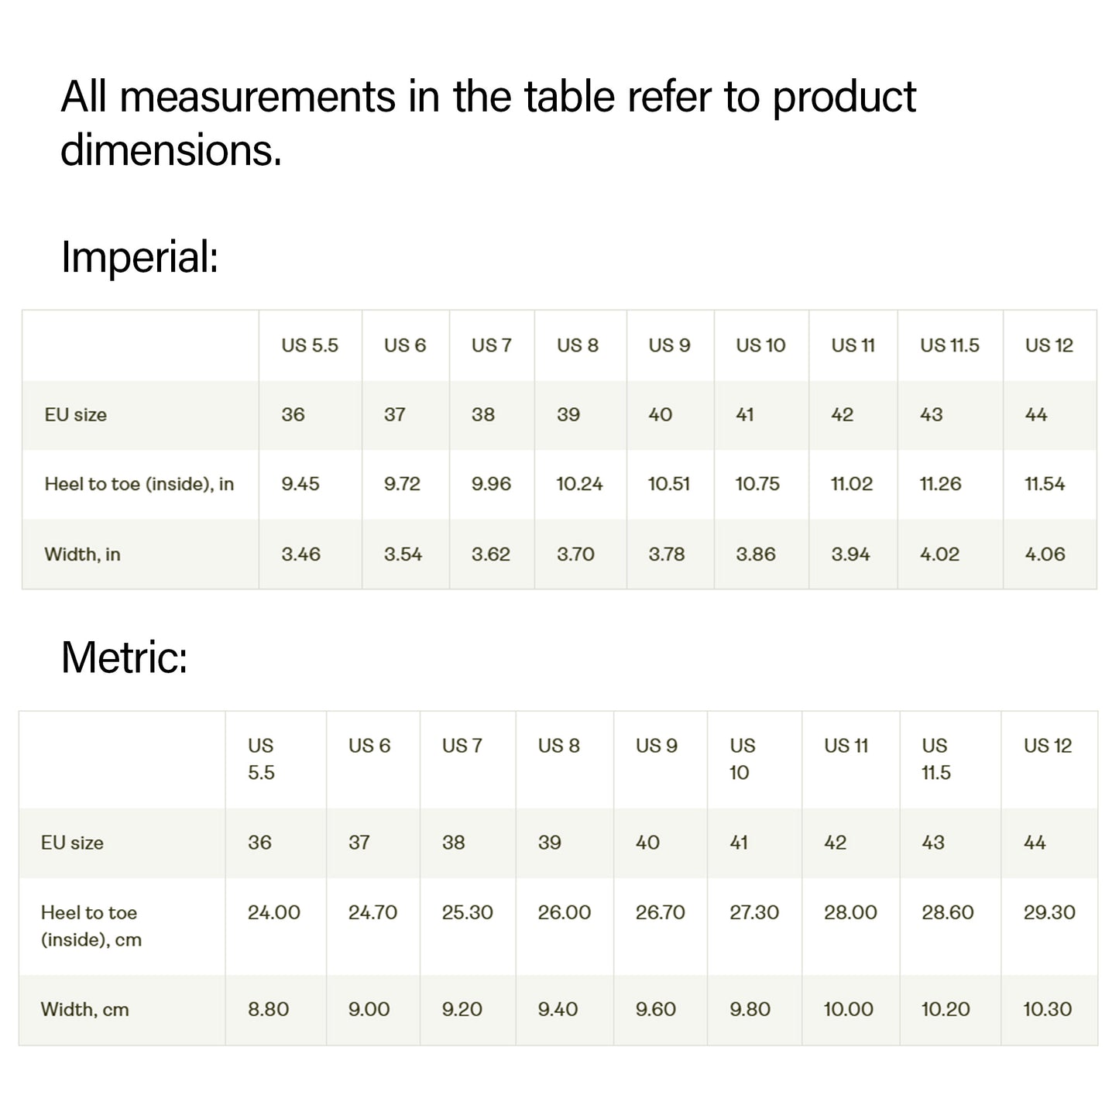Viewport: 1119px width, 1119px height.
Task: Click the "Heel to toe (inside), cm" label
Action: click(x=91, y=926)
